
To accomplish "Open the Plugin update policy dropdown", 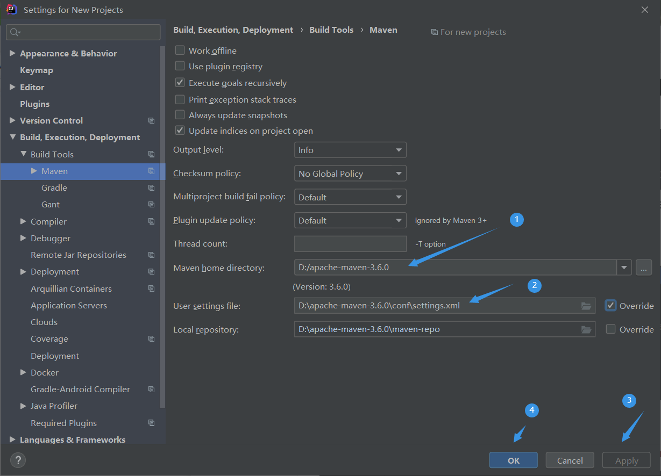I will tap(350, 220).
